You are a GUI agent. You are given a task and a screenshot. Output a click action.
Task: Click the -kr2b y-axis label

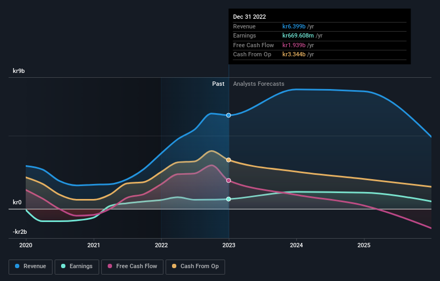point(20,232)
